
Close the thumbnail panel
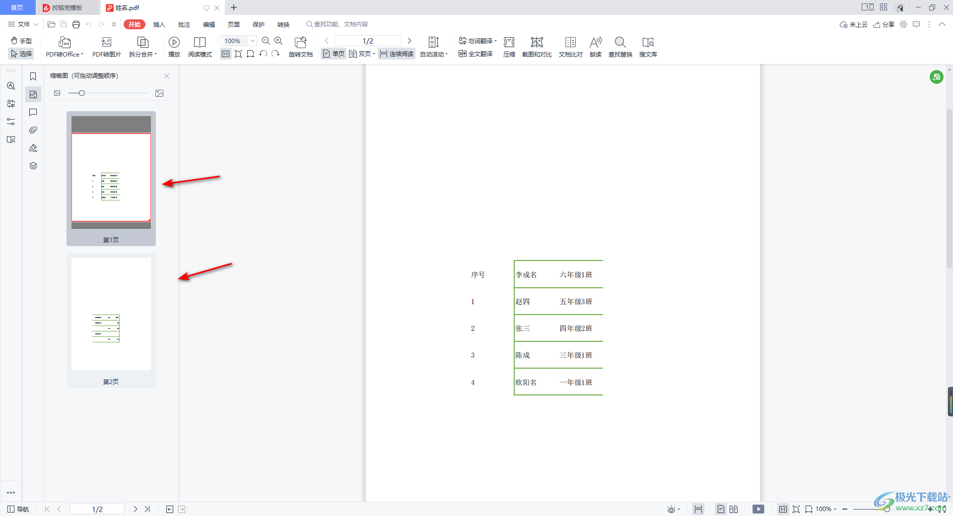(x=167, y=76)
